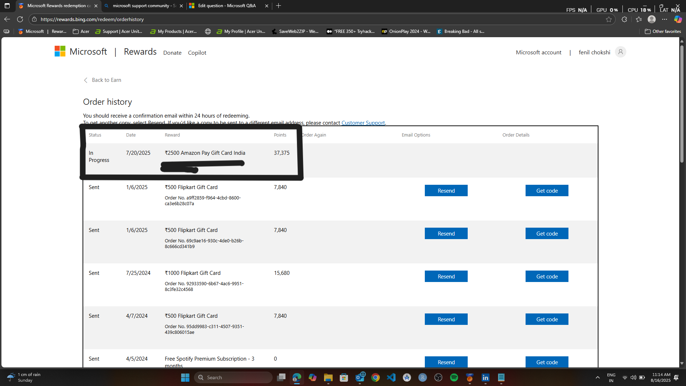The height and width of the screenshot is (386, 686).
Task: Resend the Spotify Premium Subscription email
Action: point(446,362)
